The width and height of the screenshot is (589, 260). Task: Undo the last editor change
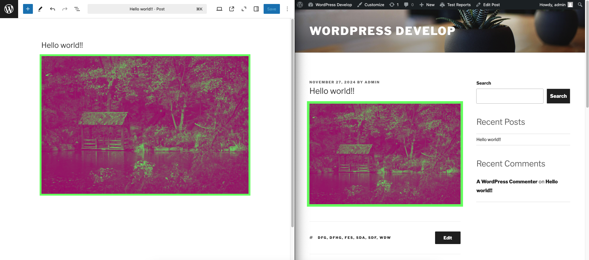pyautogui.click(x=53, y=9)
